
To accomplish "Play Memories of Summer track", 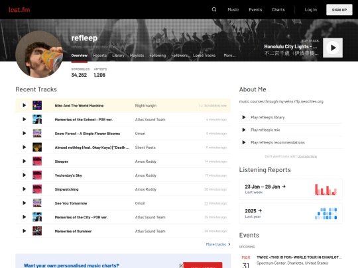I will 24,231.
